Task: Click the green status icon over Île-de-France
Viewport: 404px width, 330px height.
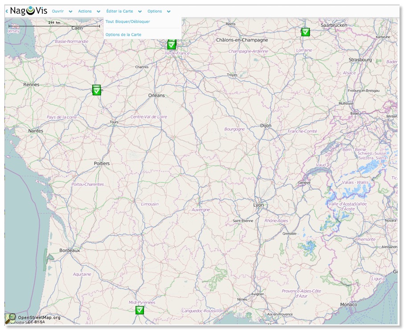Action: pos(171,45)
